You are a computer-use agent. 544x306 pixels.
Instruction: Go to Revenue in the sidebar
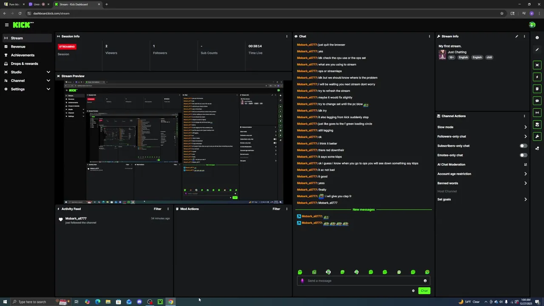pyautogui.click(x=26, y=47)
